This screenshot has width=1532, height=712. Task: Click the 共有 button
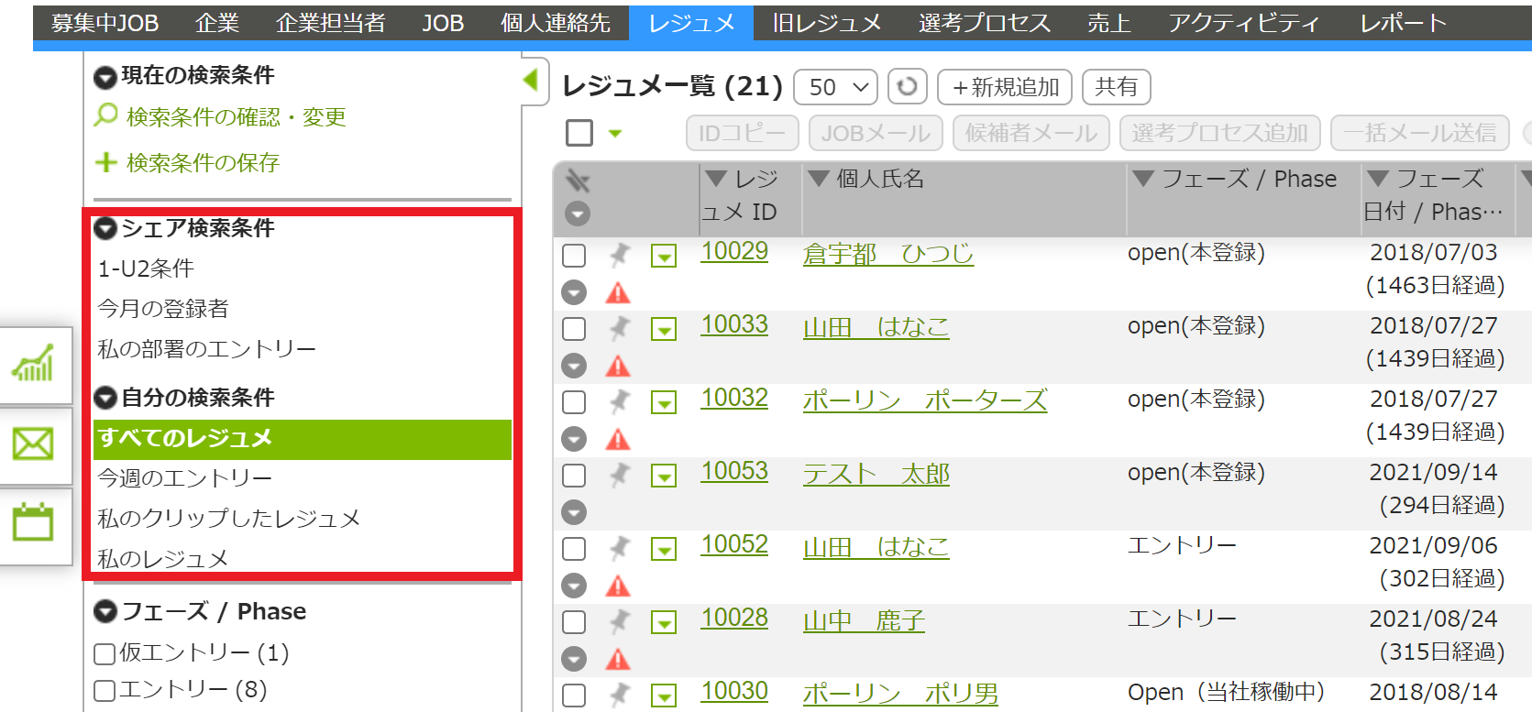[1116, 87]
